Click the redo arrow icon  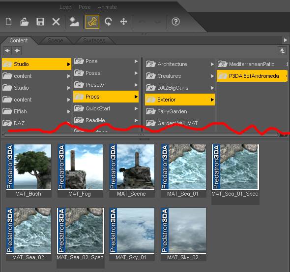(158, 22)
